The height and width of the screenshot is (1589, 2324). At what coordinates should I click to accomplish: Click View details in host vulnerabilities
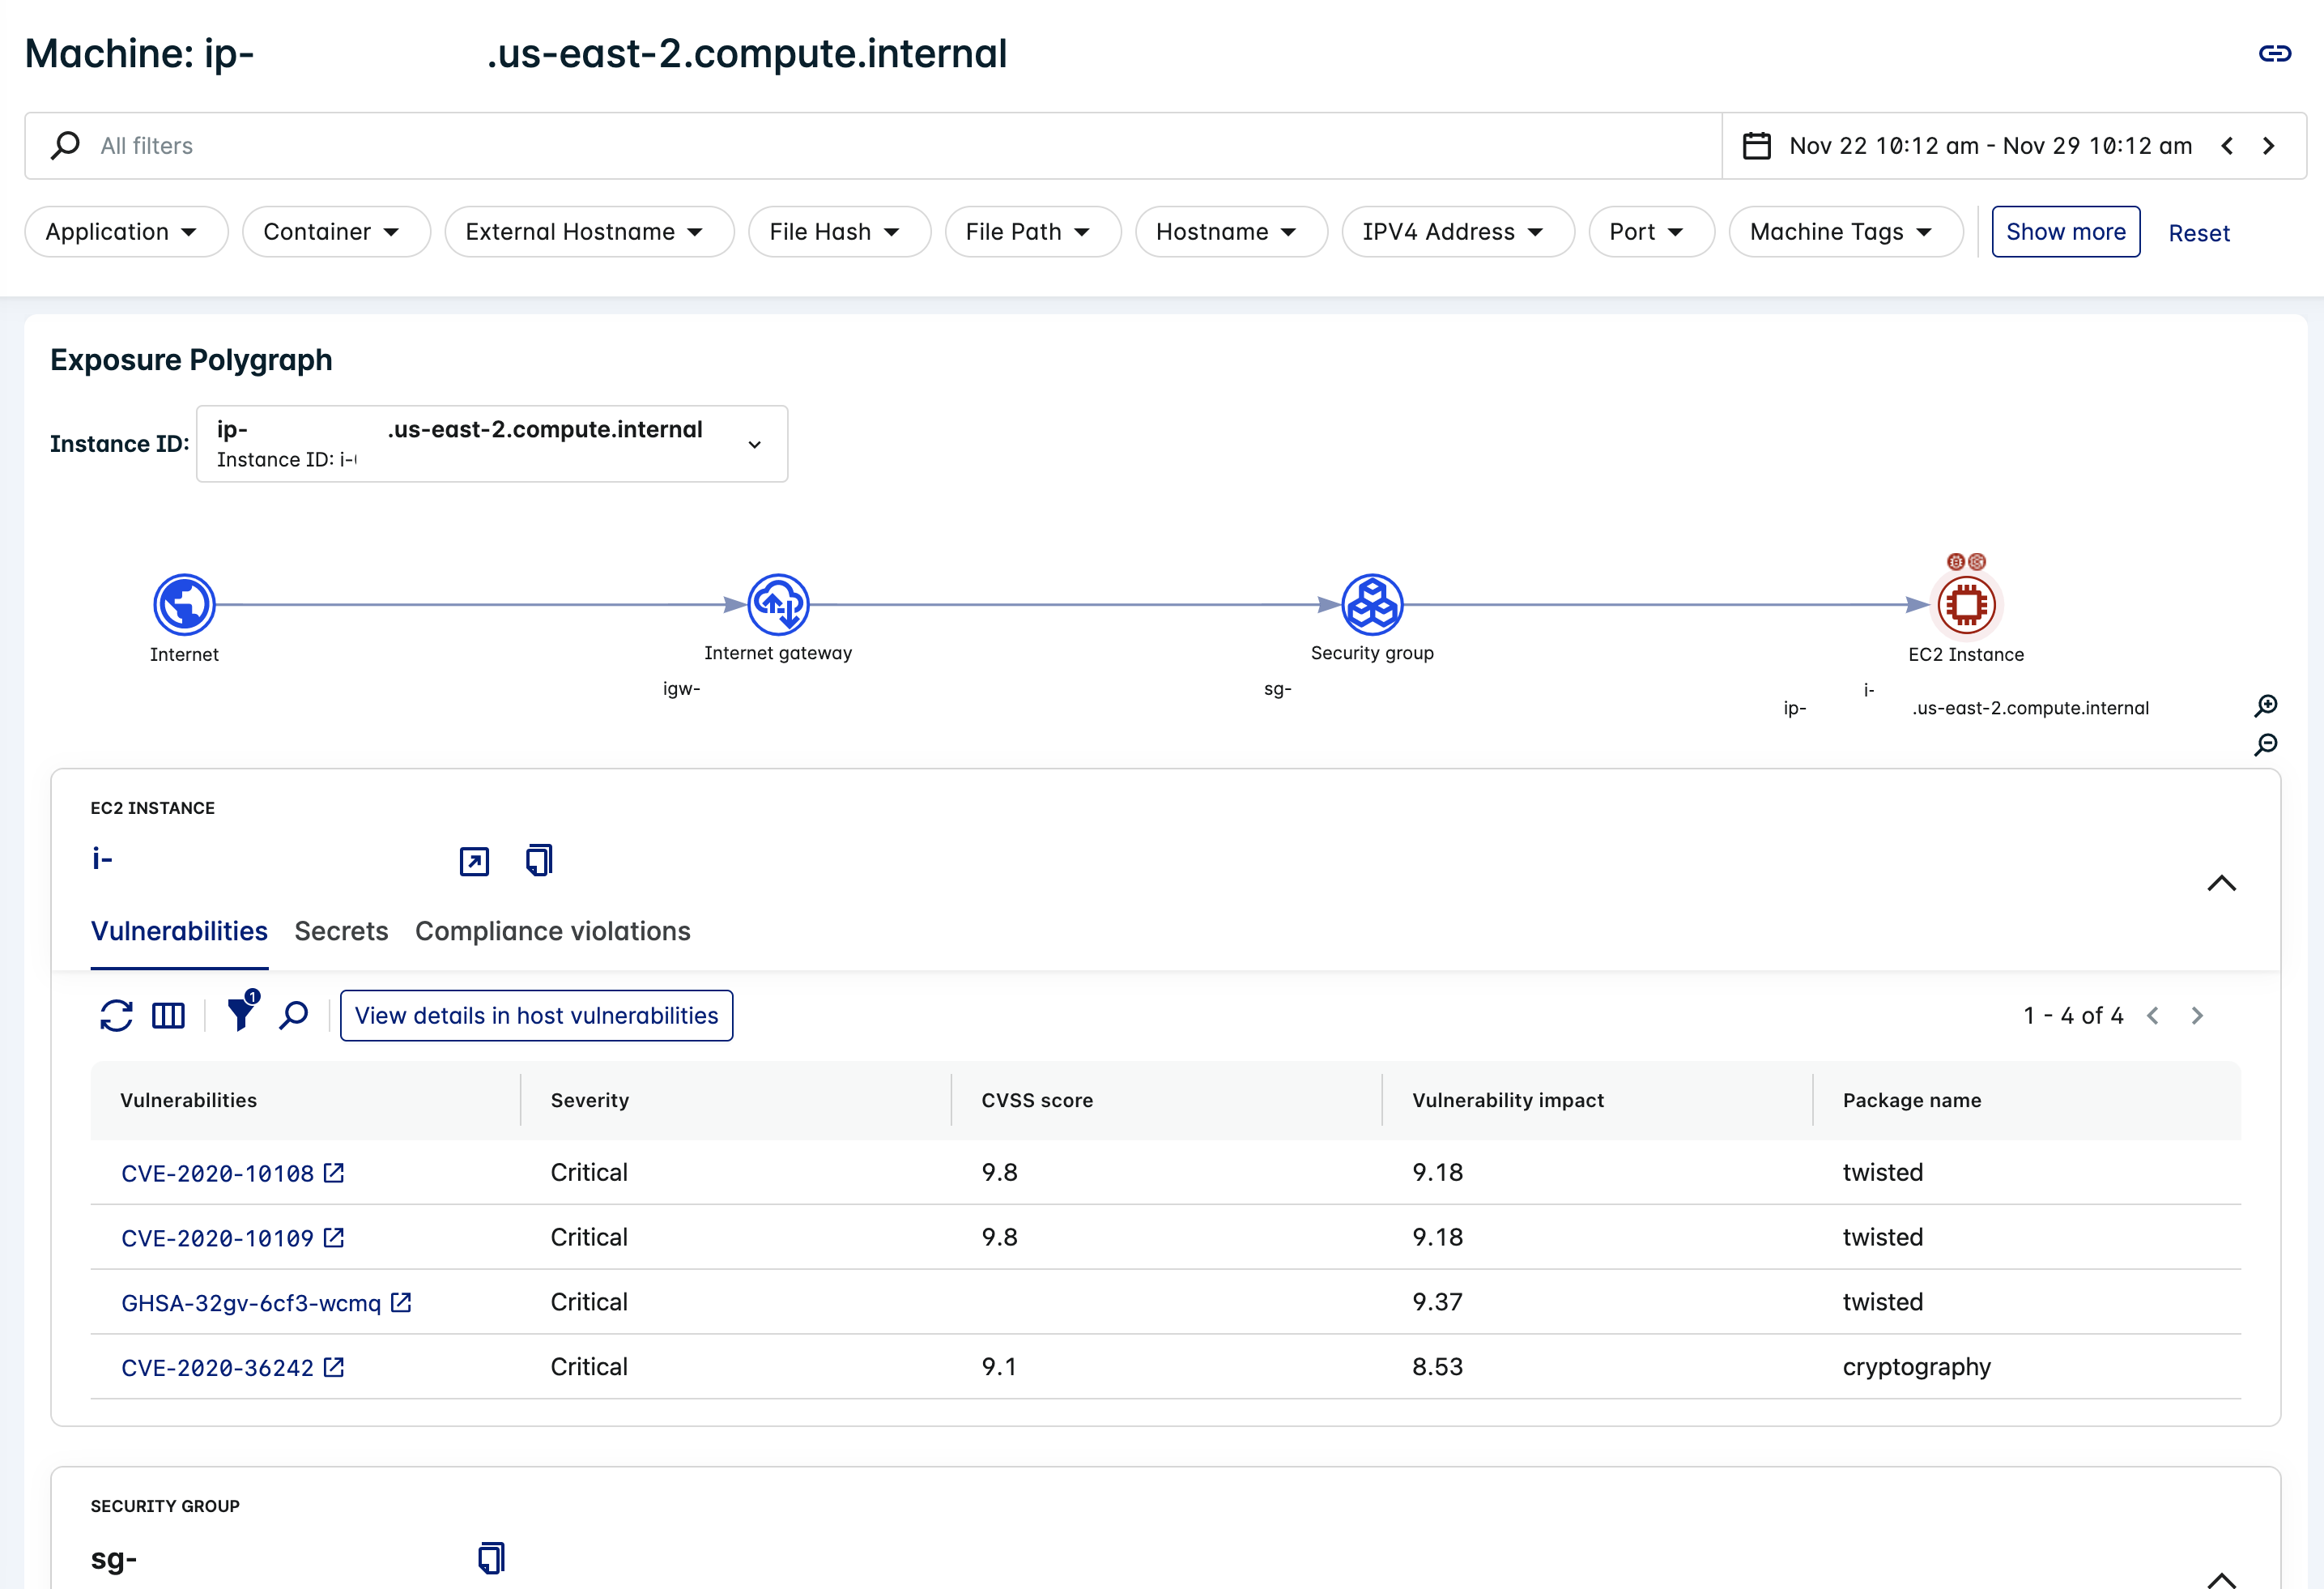pos(536,1015)
